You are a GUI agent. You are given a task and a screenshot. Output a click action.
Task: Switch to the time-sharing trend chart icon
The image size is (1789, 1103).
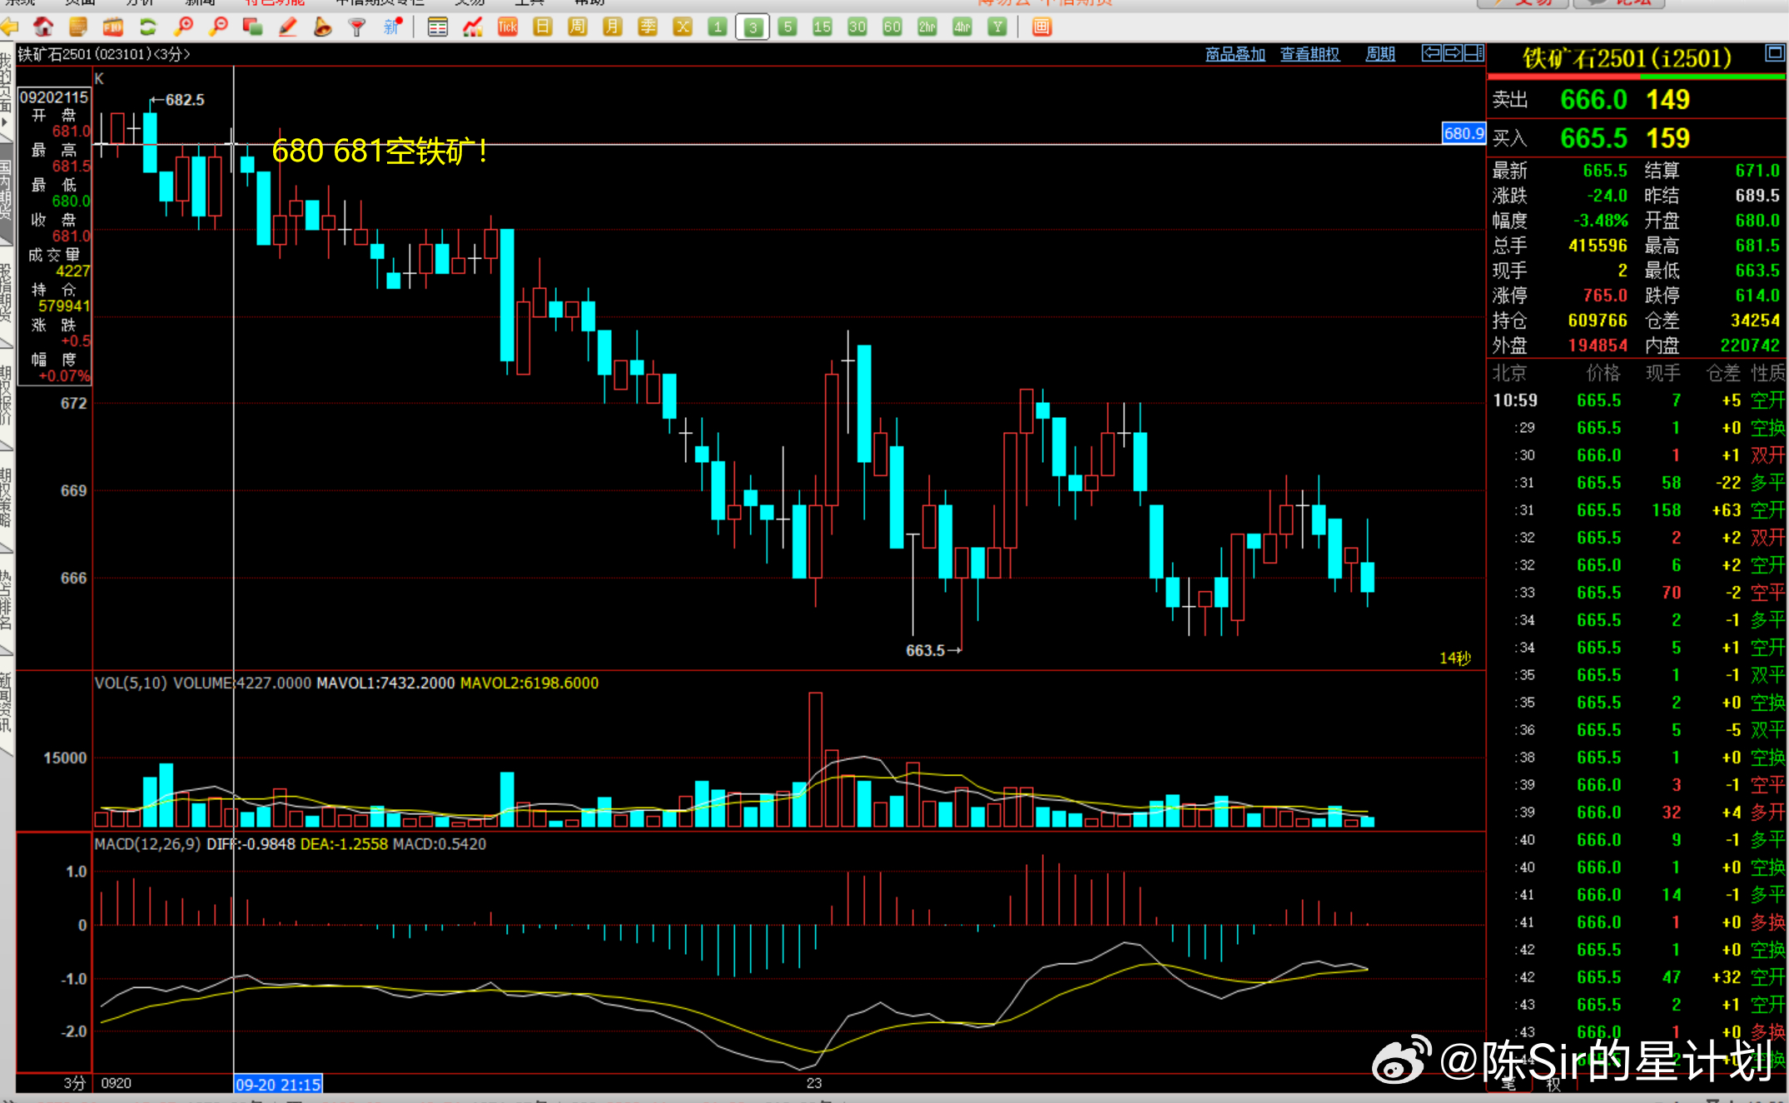pos(473,27)
